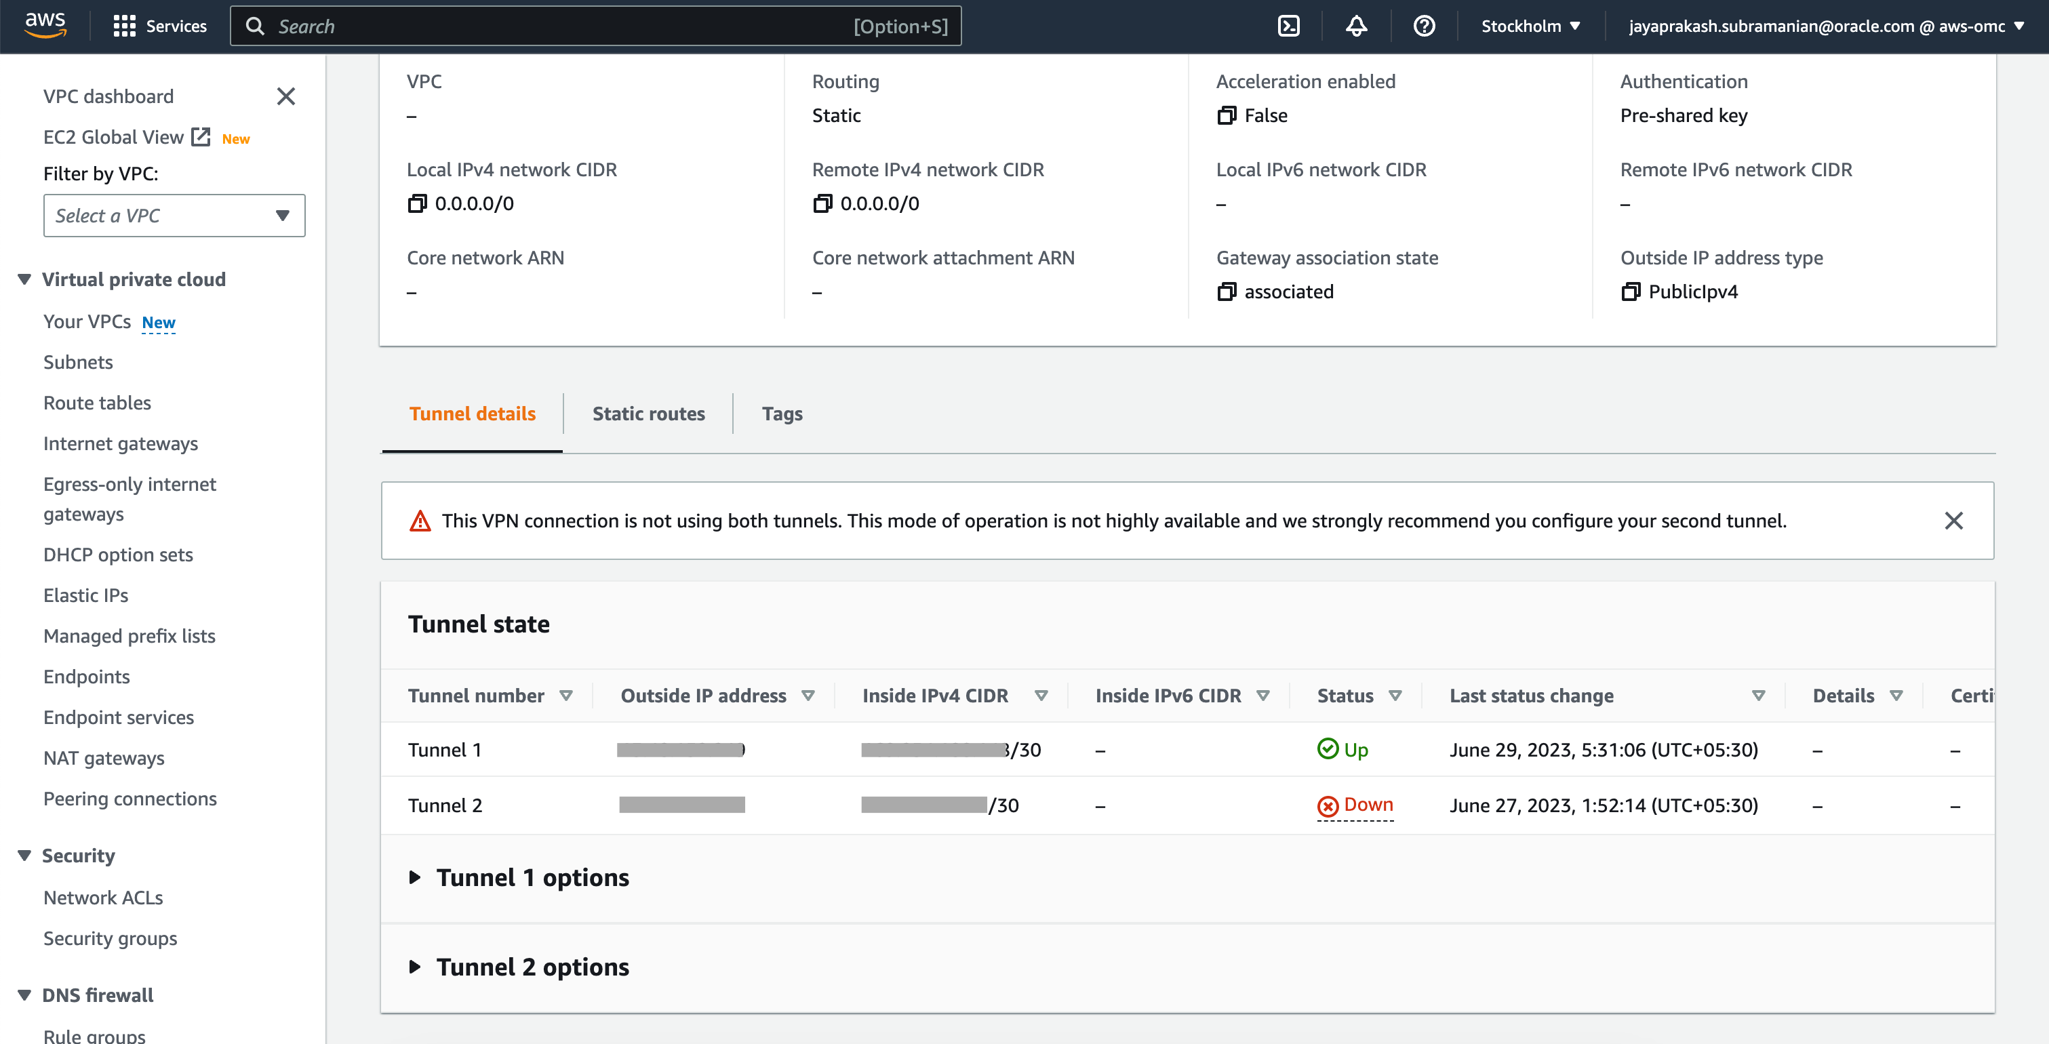This screenshot has height=1044, width=2049.
Task: Dismiss the VPN tunnel warning banner
Action: (x=1954, y=521)
